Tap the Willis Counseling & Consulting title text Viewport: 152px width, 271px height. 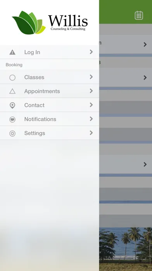(x=68, y=23)
